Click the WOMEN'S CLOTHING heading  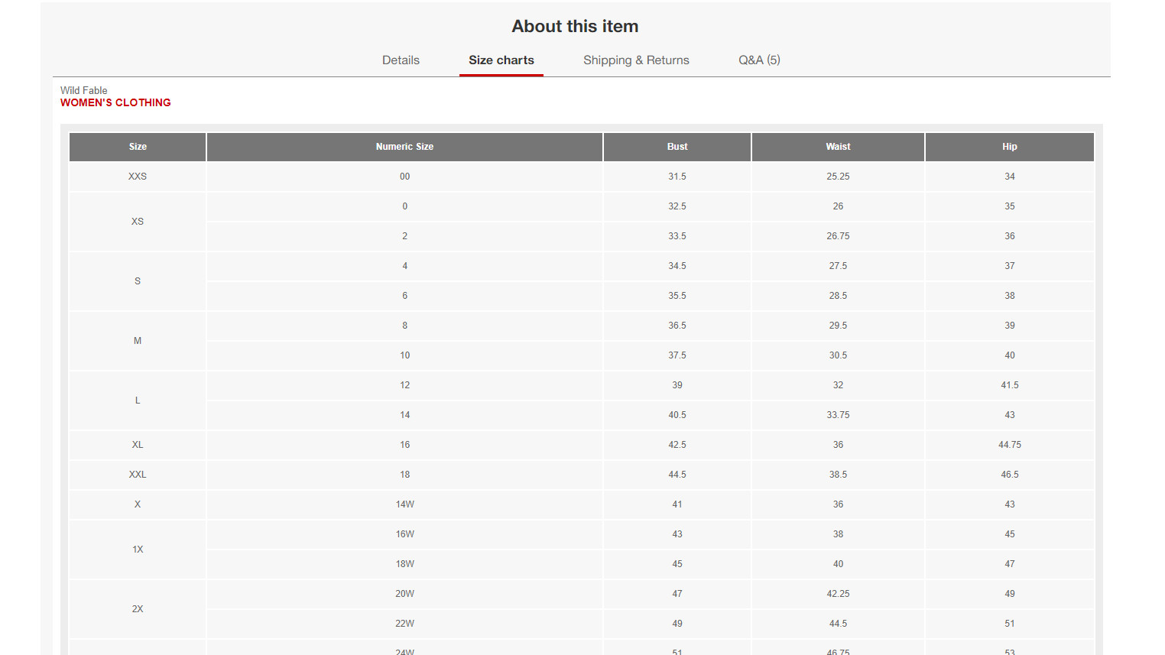tap(115, 102)
